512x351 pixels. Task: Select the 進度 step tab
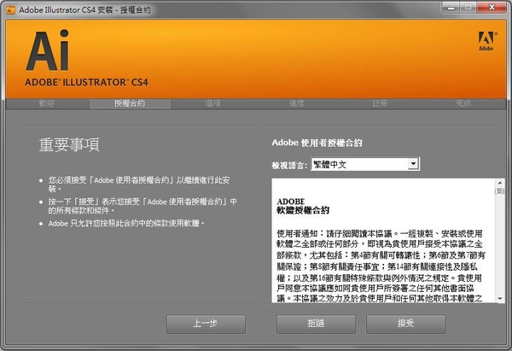pos(296,103)
